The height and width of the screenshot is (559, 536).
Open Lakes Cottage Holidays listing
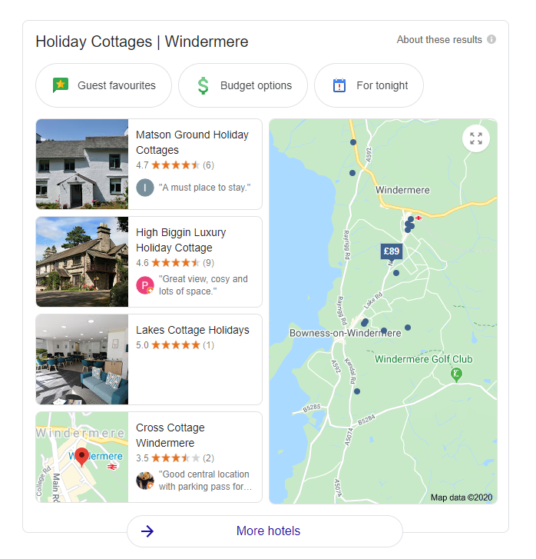[x=149, y=359]
